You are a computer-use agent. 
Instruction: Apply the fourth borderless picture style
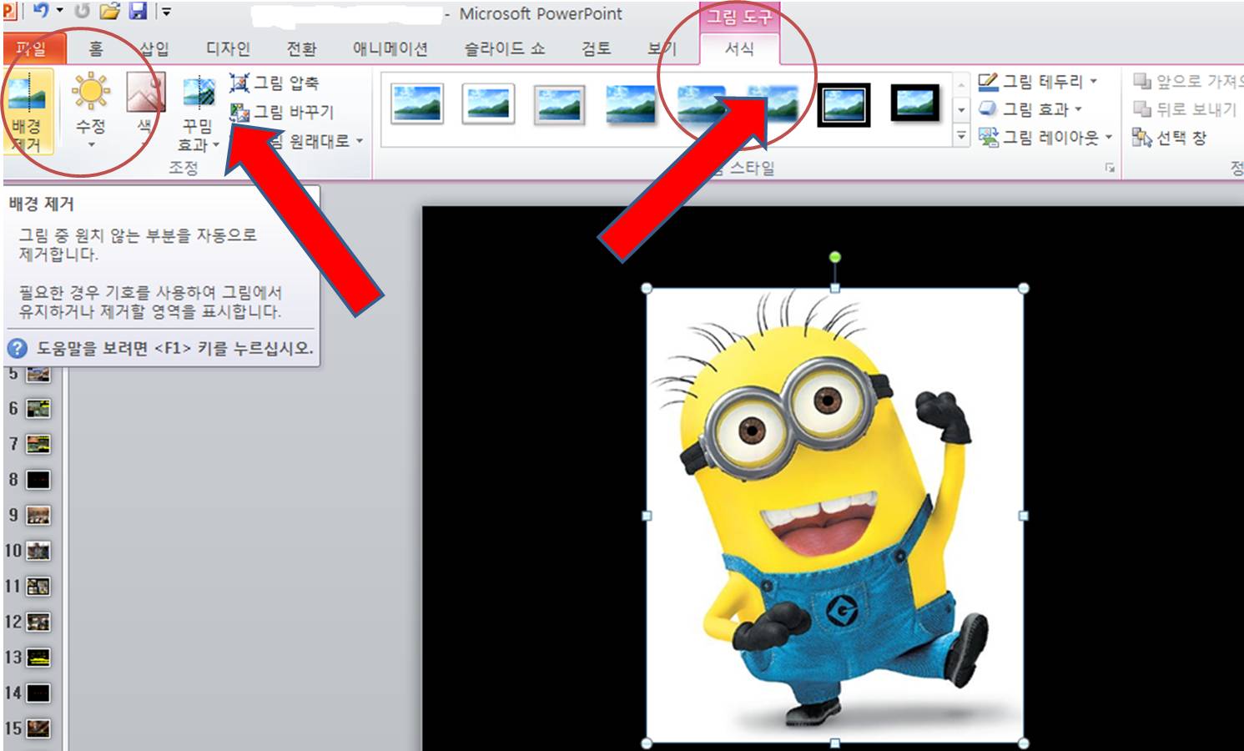point(631,103)
